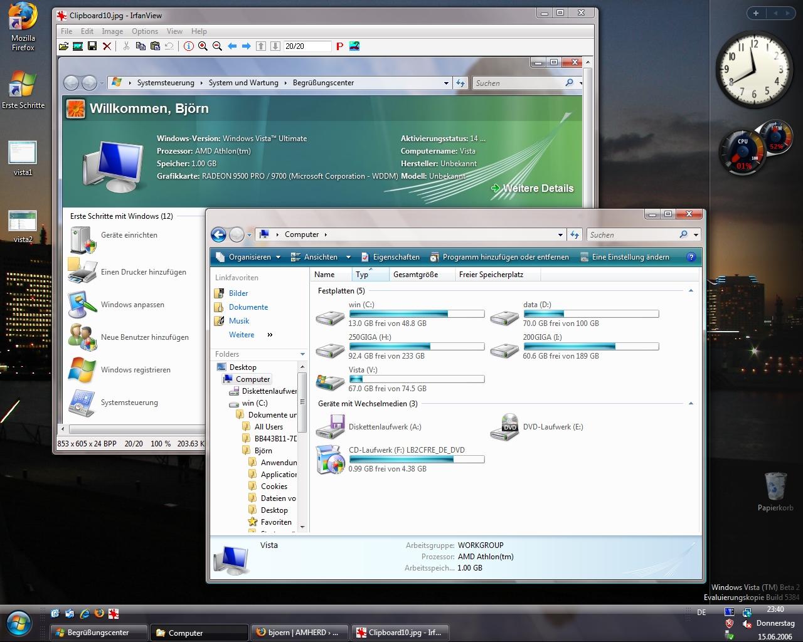Screen dimensions: 803x642
Task: Open IrfanView properties P icon
Action: click(339, 46)
